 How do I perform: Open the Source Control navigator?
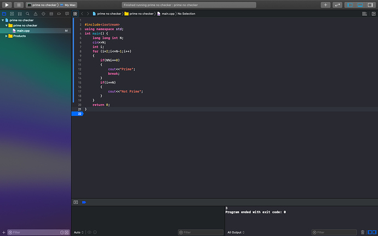coord(12,14)
